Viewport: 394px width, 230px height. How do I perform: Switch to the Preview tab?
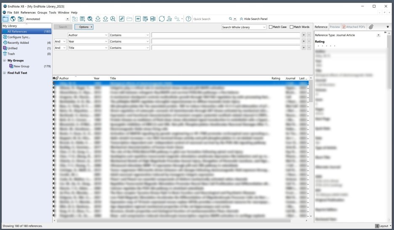335,27
